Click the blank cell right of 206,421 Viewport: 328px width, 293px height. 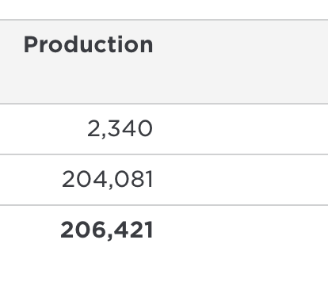coord(240,230)
